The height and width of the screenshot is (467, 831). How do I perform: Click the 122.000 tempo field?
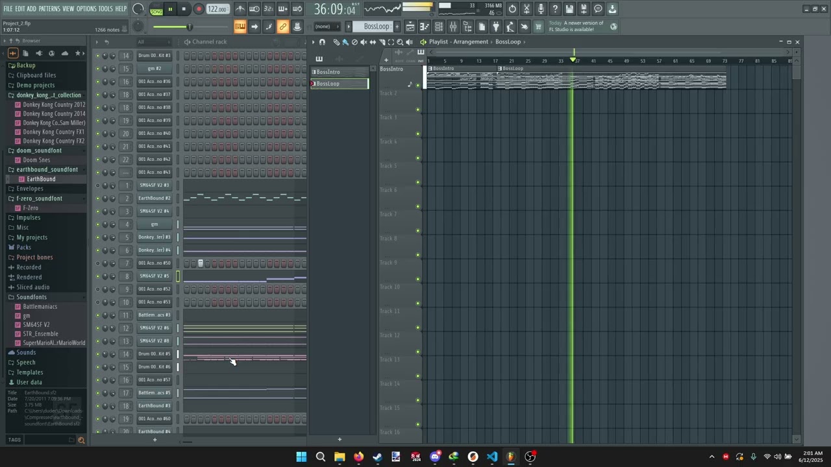[218, 9]
